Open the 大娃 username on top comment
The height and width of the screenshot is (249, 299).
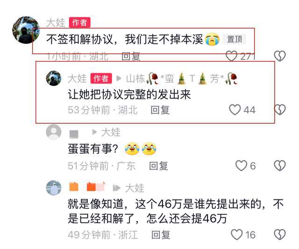56,23
